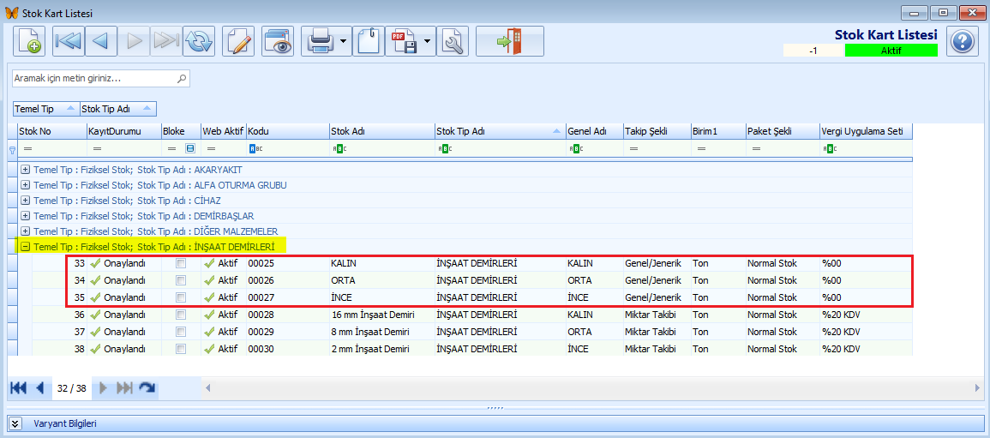Click the green Aktif status indicator
The width and height of the screenshot is (990, 438).
(x=891, y=51)
